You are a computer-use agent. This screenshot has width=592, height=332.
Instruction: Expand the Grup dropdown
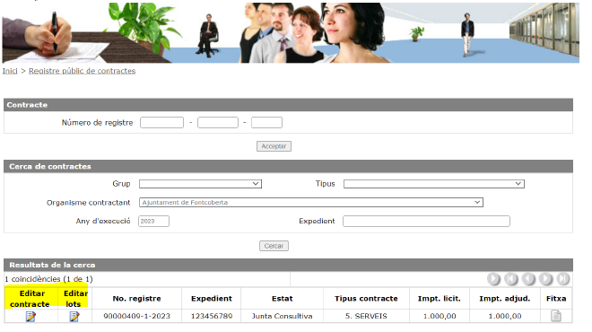tap(201, 184)
